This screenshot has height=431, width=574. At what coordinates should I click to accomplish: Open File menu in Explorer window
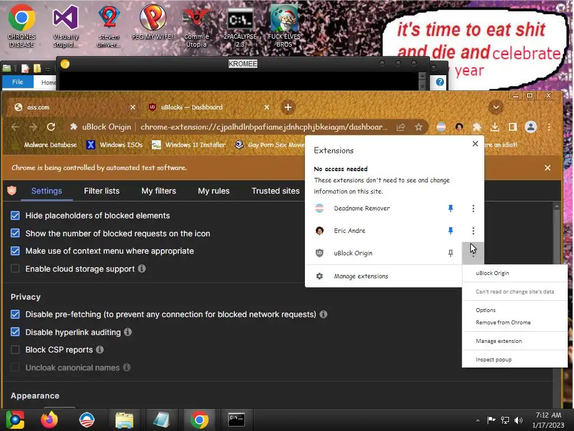coord(17,82)
